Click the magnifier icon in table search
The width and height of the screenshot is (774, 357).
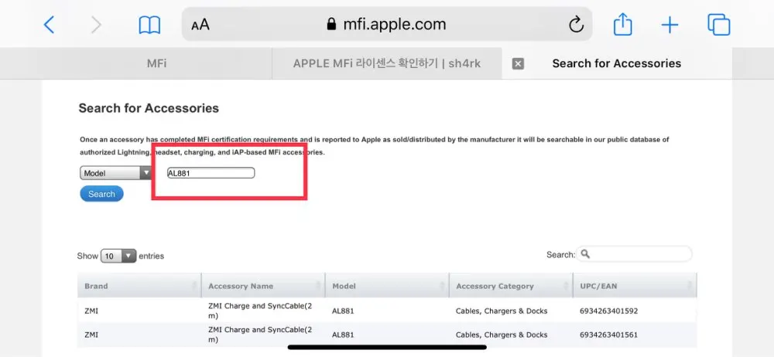click(586, 254)
